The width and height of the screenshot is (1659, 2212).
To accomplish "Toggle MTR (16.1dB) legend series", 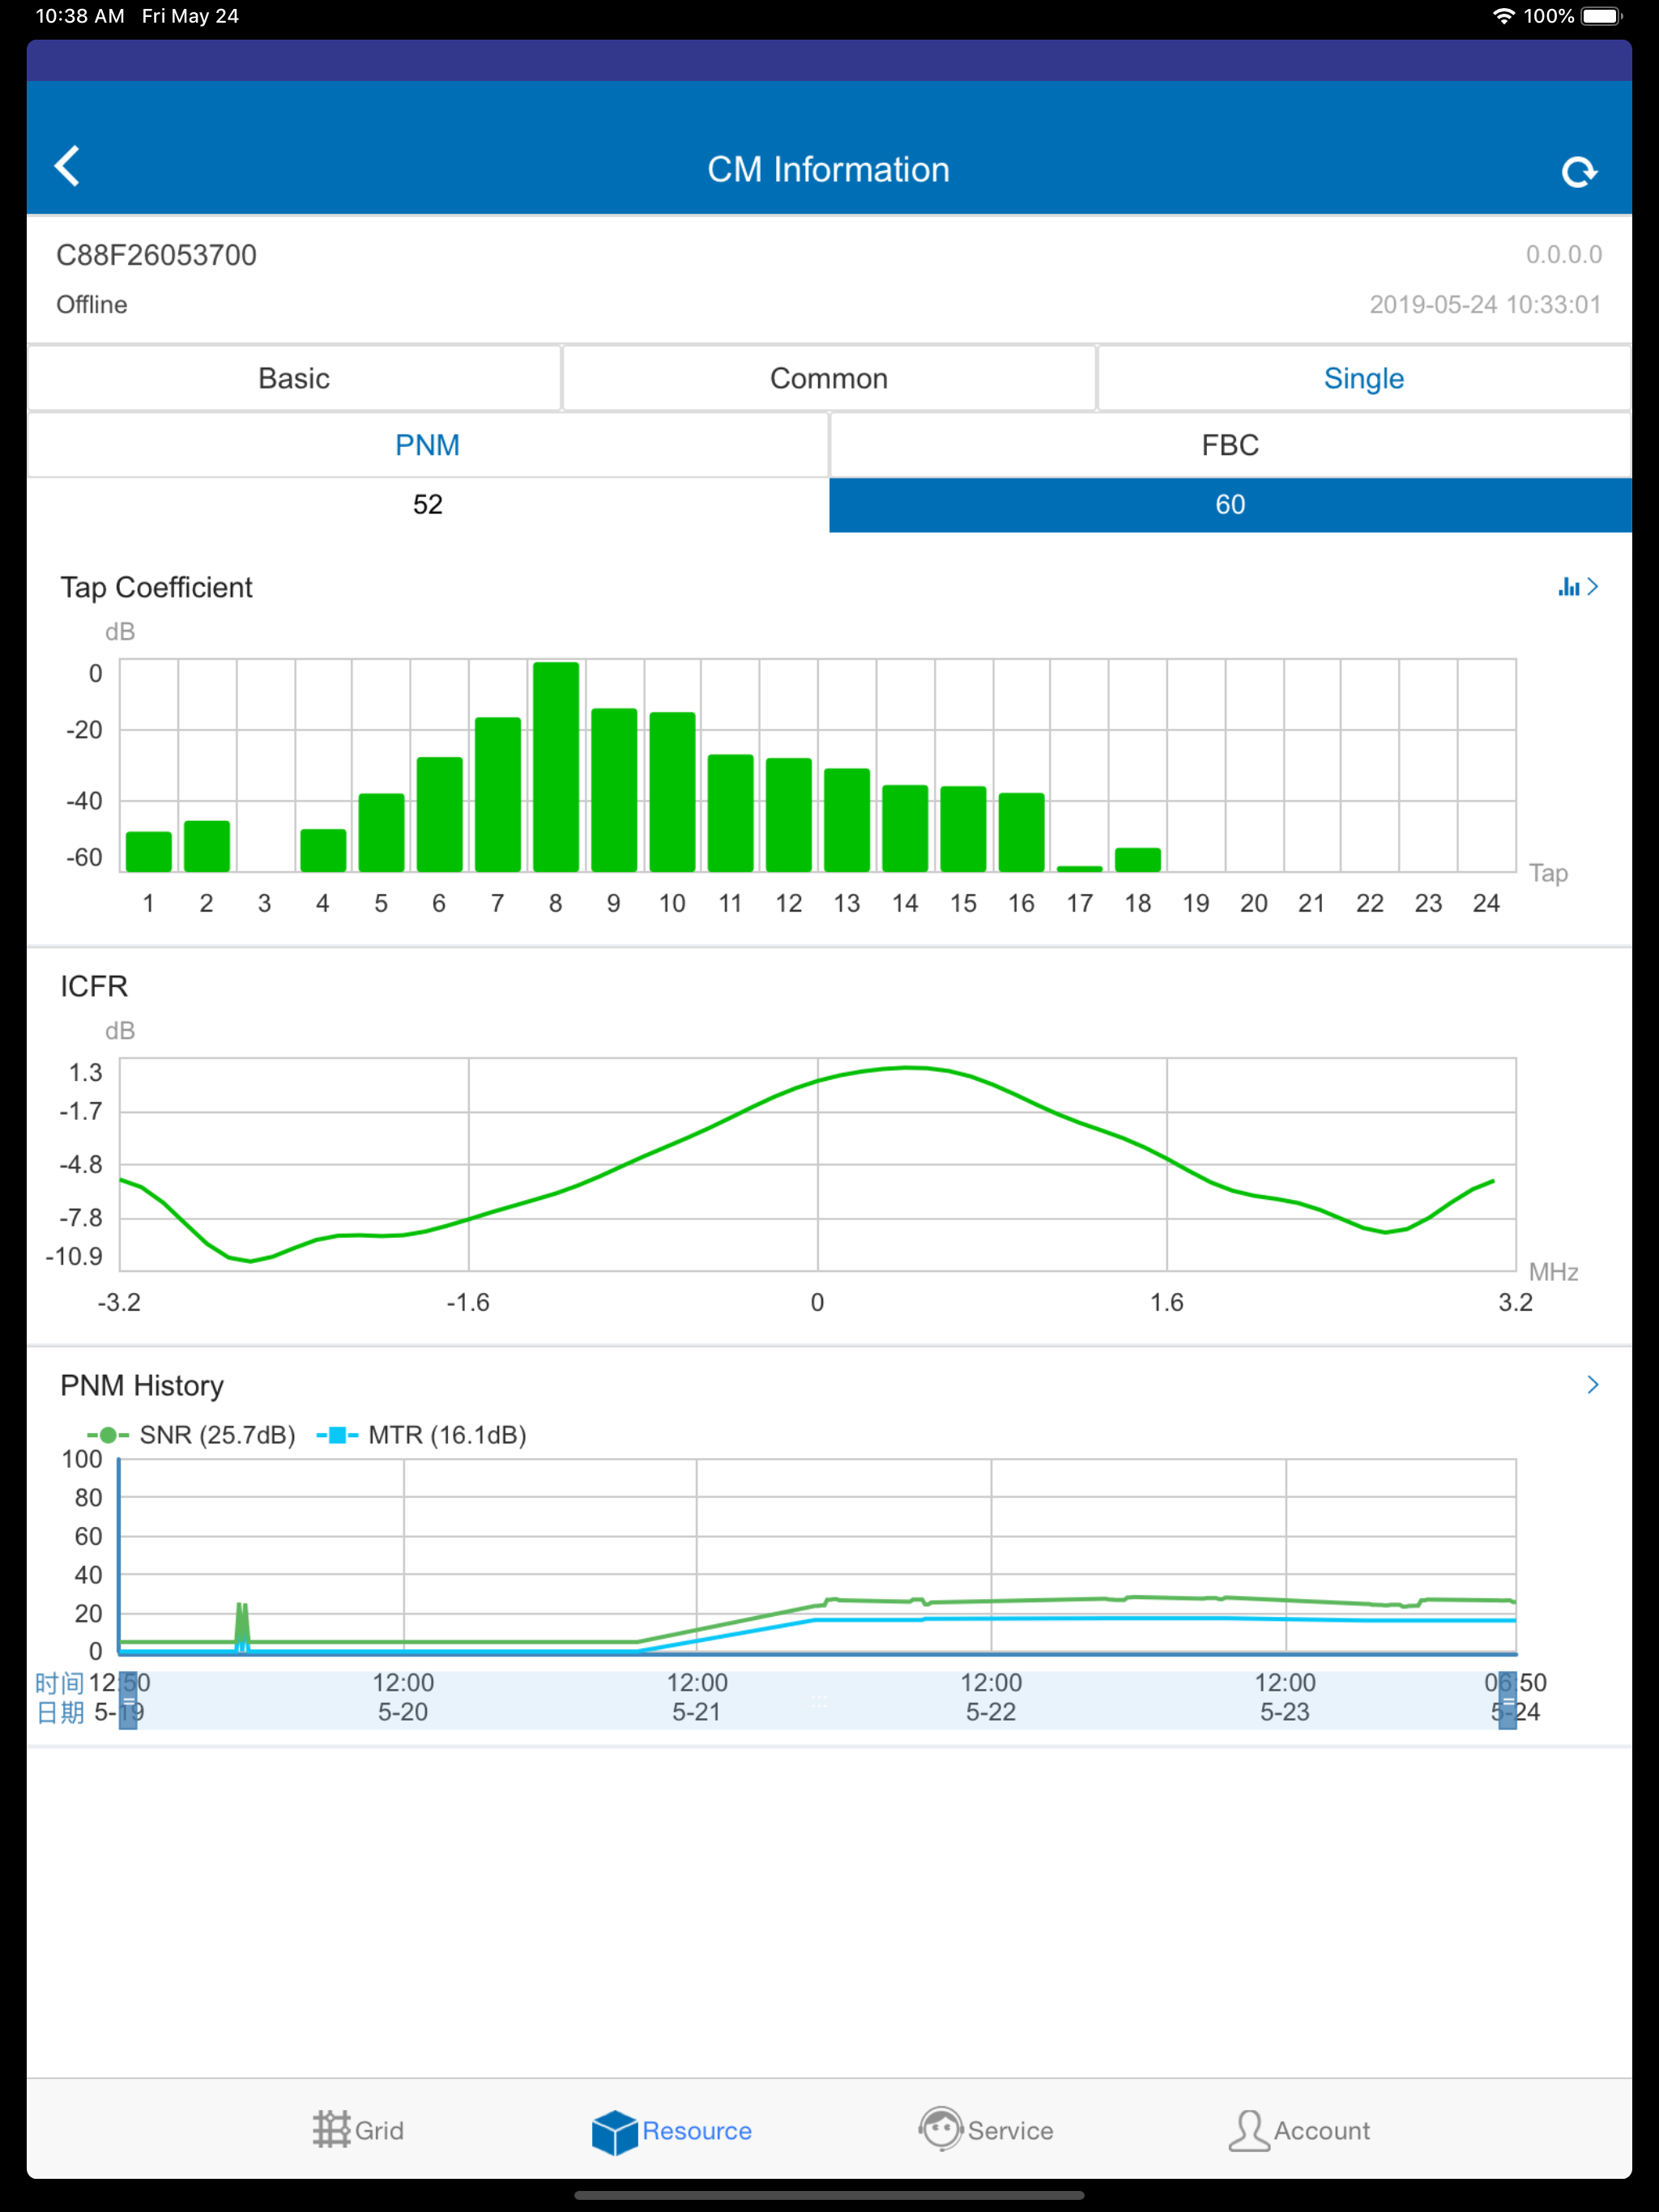I will click(x=421, y=1435).
